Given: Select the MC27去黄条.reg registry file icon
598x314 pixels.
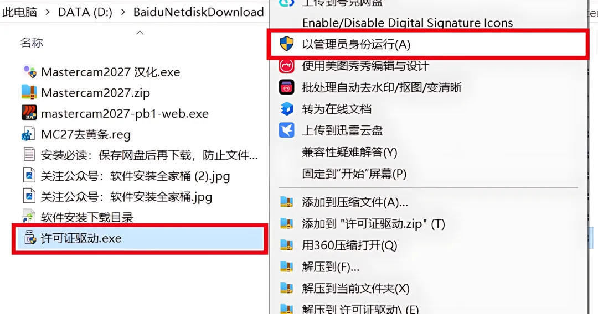Looking at the screenshot, I should click(x=29, y=134).
